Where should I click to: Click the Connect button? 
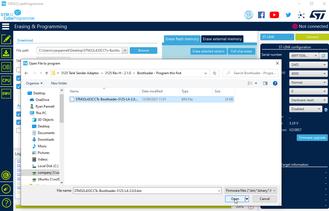(312, 37)
